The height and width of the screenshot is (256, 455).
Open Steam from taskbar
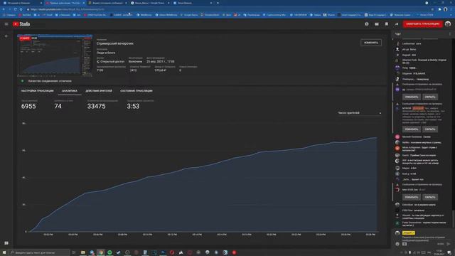[x=119, y=252]
